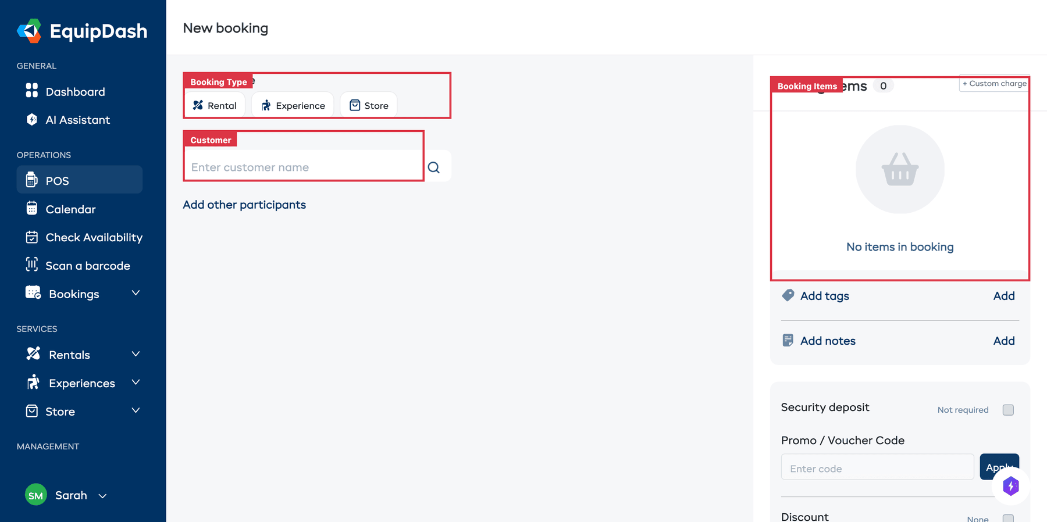Image resolution: width=1047 pixels, height=522 pixels.
Task: Click the AI Assistant sidebar icon
Action: [x=32, y=120]
